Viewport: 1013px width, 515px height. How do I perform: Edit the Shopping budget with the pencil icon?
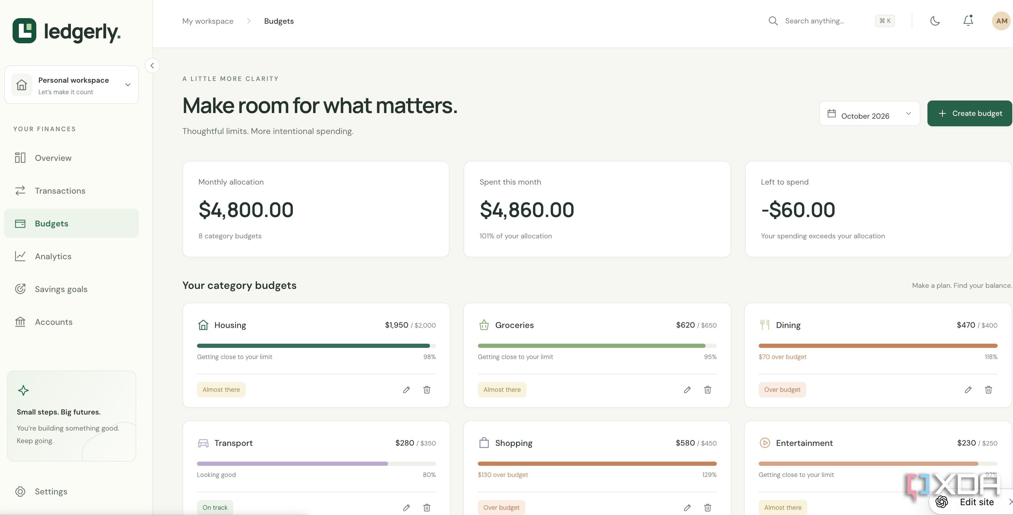[x=687, y=508]
